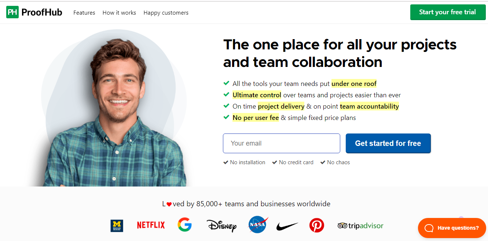
Task: Click the Tripadvisor logo
Action: (x=360, y=226)
